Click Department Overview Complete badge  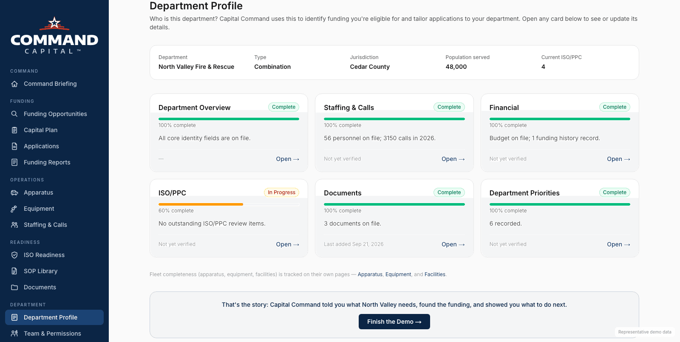tap(283, 107)
